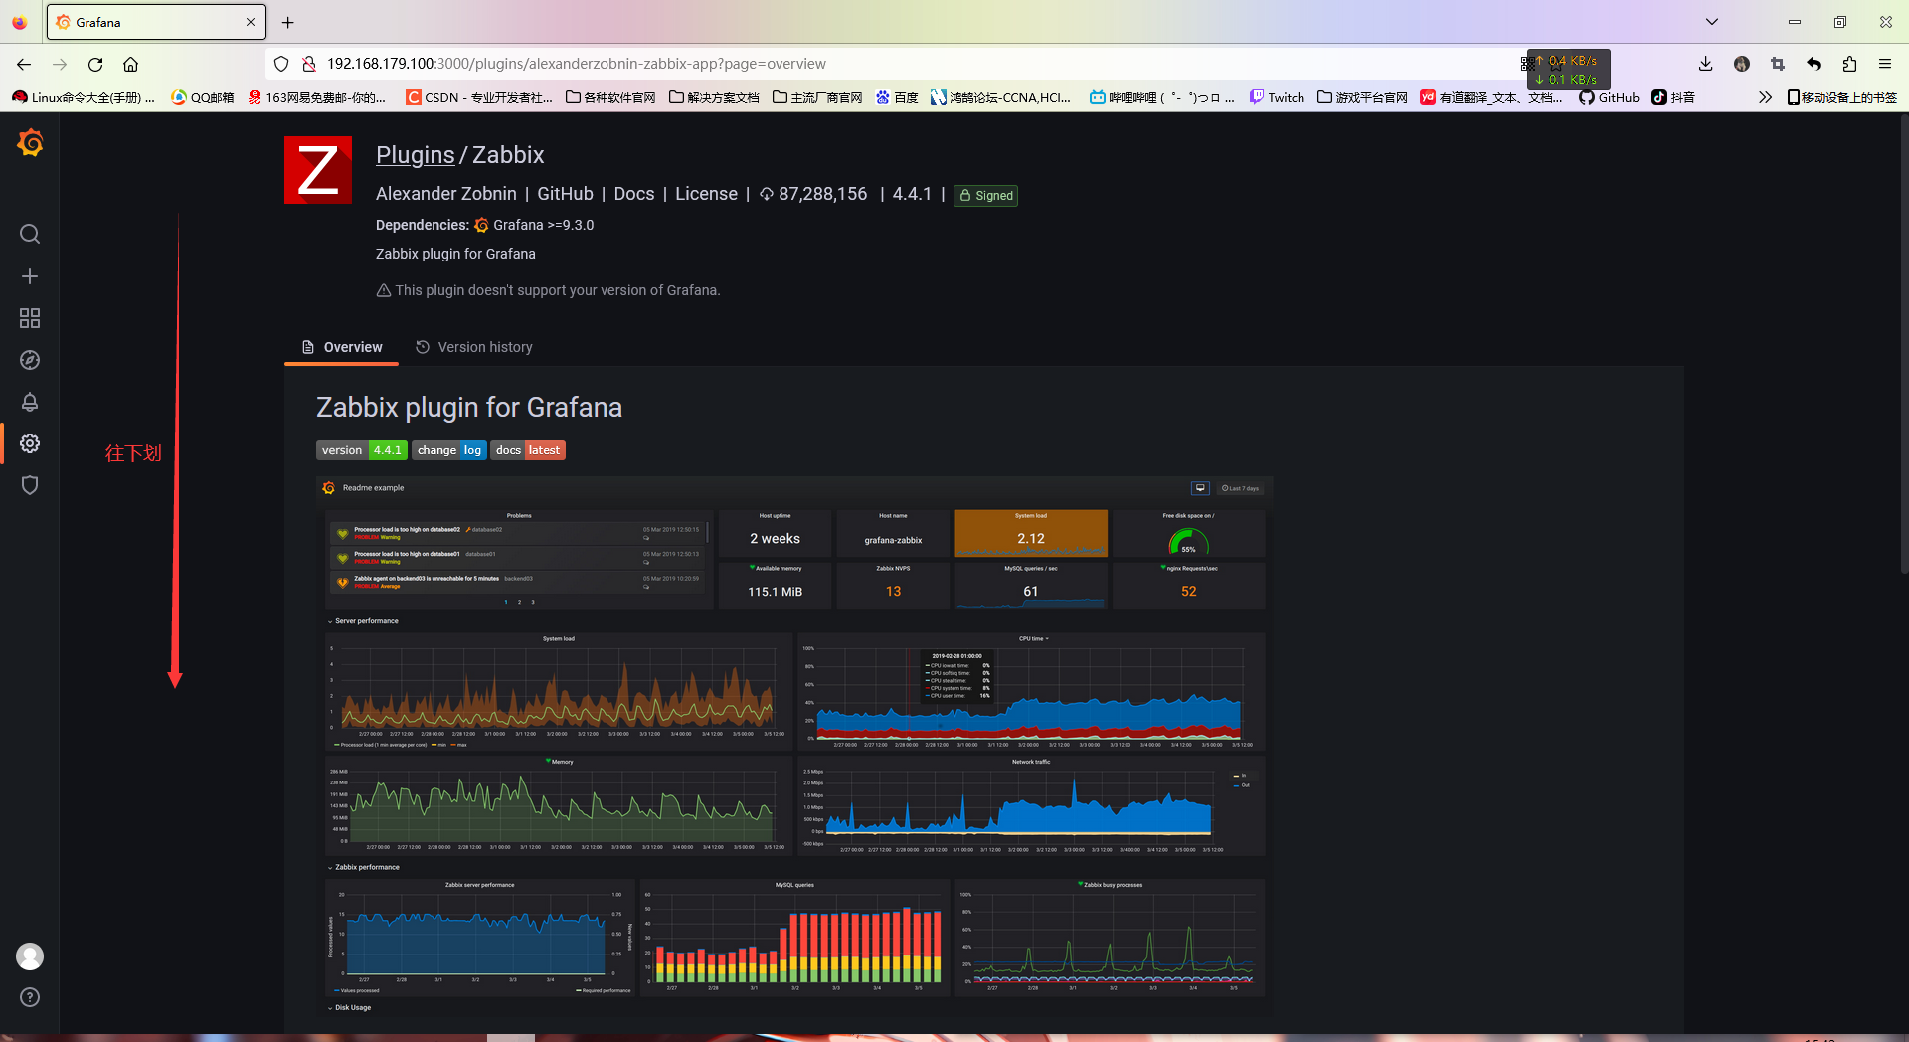This screenshot has width=1909, height=1042.
Task: Click the undo arrow toolbar icon
Action: click(x=1814, y=64)
